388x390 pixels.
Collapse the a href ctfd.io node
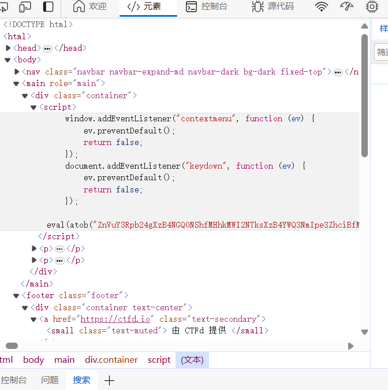click(x=33, y=320)
